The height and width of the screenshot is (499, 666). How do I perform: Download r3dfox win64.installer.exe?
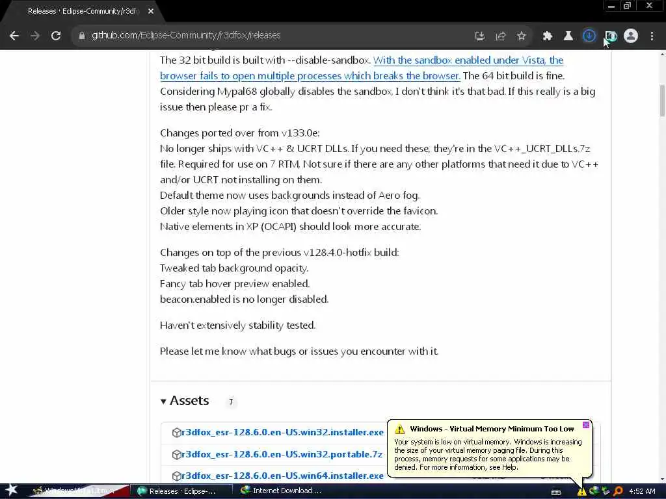[282, 476]
